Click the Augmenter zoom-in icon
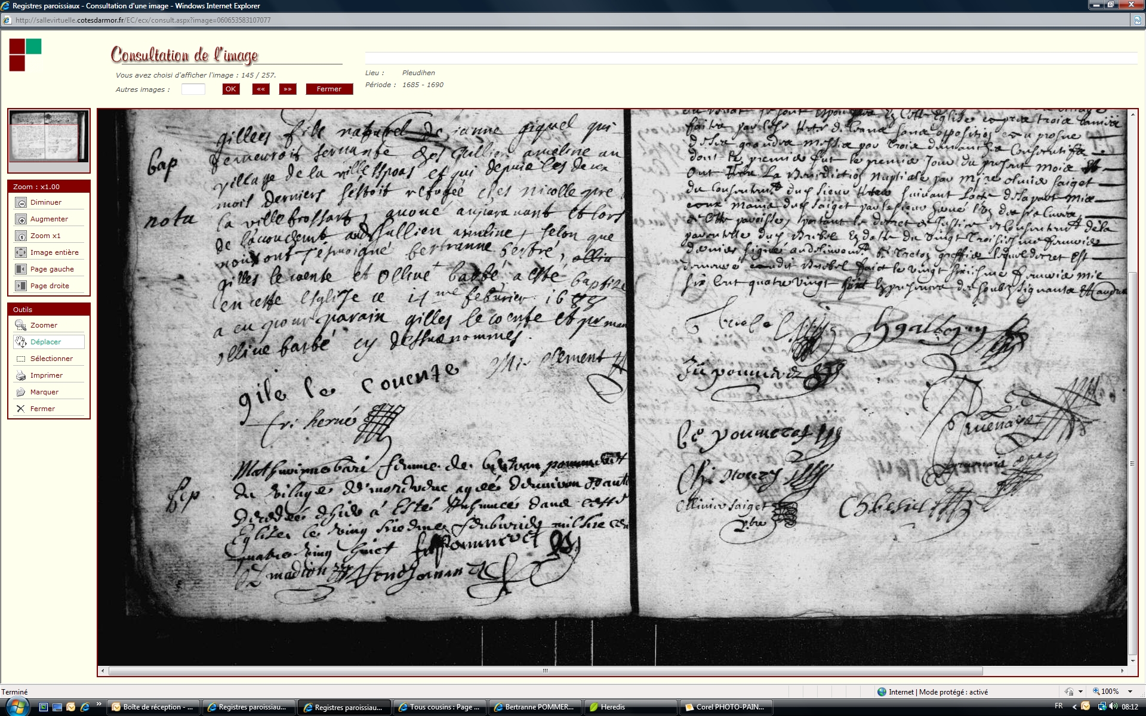The image size is (1146, 716). pos(21,220)
